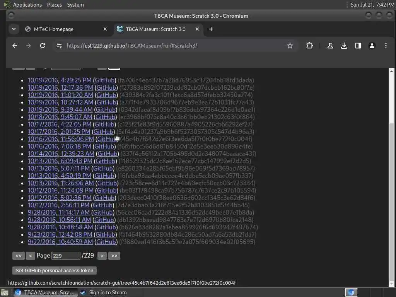Open the 10/13/2016, 5:07:11 PM build
This screenshot has width=396, height=297.
pyautogui.click(x=59, y=168)
